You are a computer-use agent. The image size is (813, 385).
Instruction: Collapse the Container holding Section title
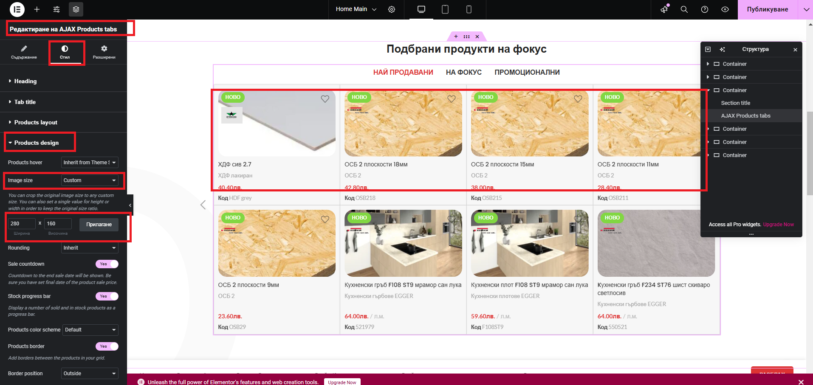click(709, 90)
